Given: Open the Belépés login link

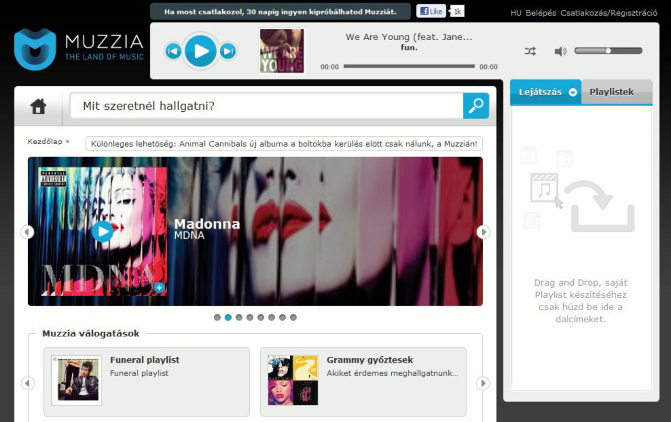Looking at the screenshot, I should coord(541,13).
